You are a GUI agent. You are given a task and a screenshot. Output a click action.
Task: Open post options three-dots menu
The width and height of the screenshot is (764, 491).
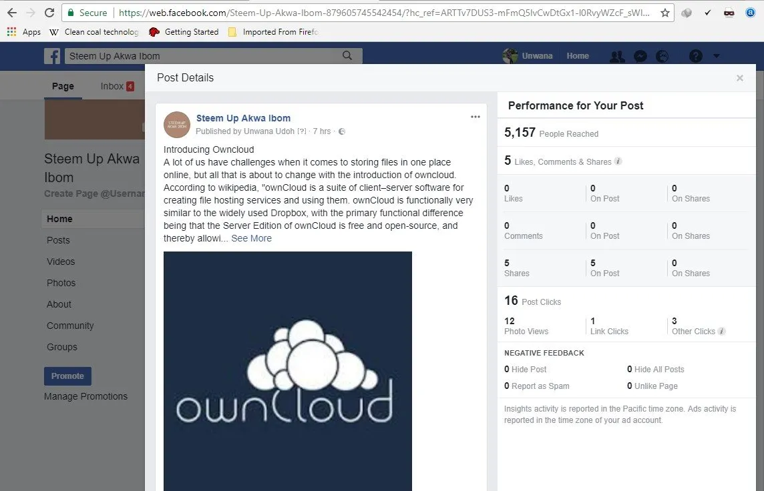click(475, 117)
